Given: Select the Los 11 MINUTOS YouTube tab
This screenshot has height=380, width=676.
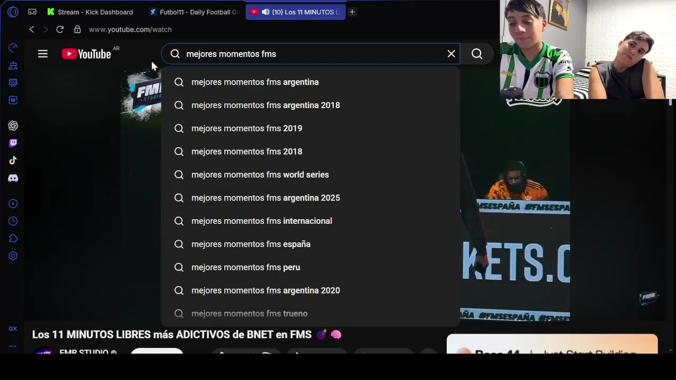Looking at the screenshot, I should click(x=296, y=12).
